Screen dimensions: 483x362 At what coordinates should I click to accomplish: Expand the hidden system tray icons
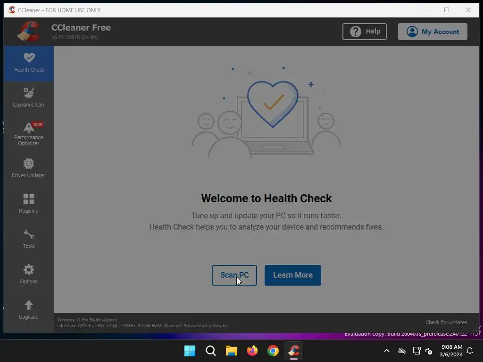pyautogui.click(x=387, y=351)
